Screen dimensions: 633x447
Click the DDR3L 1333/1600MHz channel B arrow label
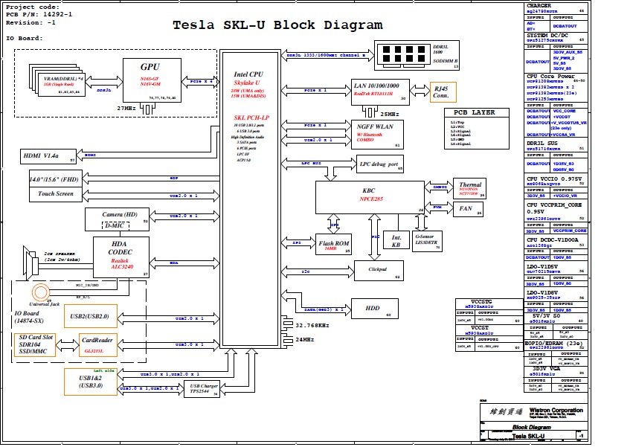[x=326, y=55]
